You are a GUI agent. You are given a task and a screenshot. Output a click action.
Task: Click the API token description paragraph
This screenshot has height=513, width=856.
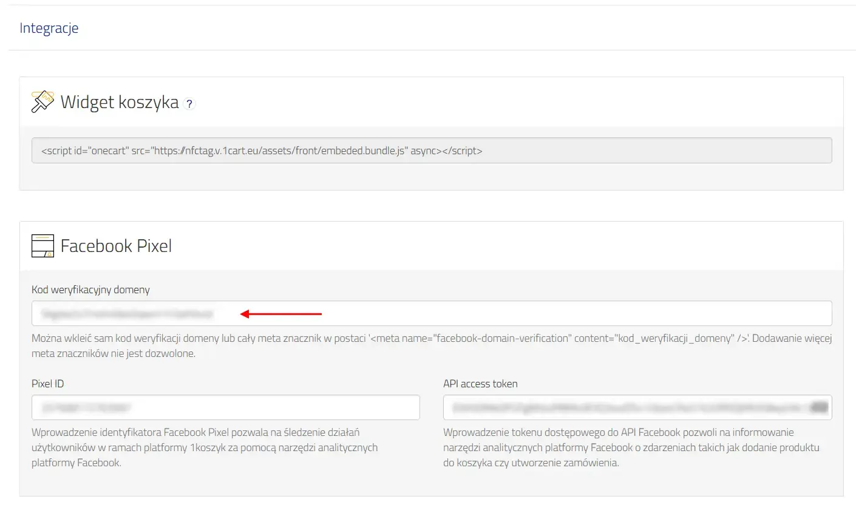click(631, 447)
